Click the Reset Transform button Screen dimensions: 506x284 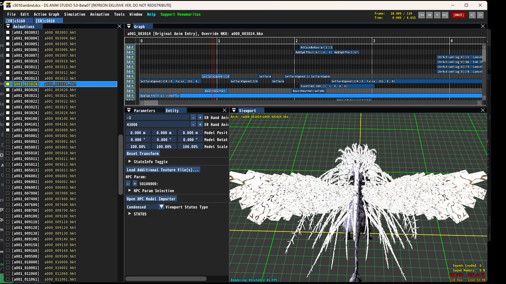[x=143, y=154]
